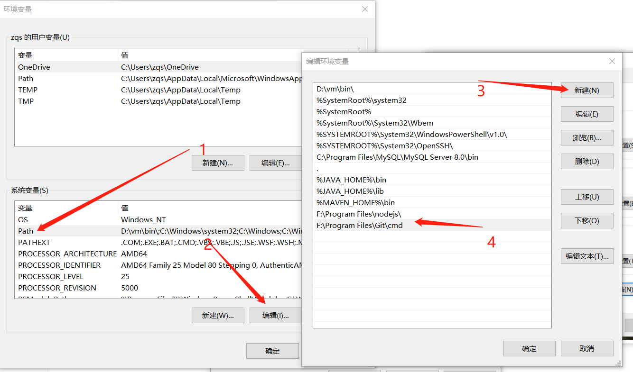633x372 pixels.
Task: Click the 浏览(B)... button
Action: click(x=587, y=137)
